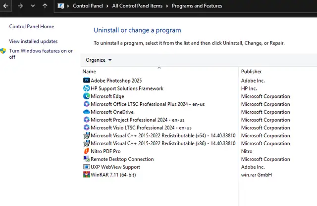Click the Adobe Photoshop 2025 icon
The height and width of the screenshot is (206, 317).
(87, 81)
